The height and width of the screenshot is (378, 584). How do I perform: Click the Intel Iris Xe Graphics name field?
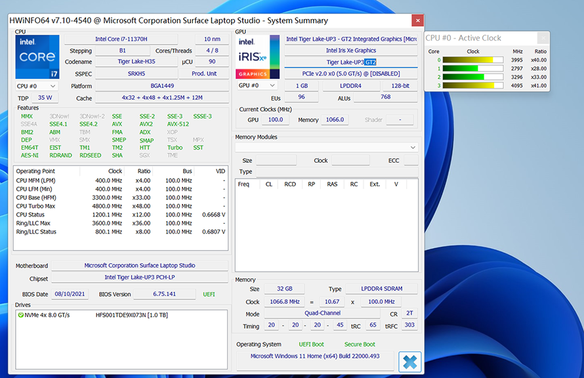coord(351,51)
